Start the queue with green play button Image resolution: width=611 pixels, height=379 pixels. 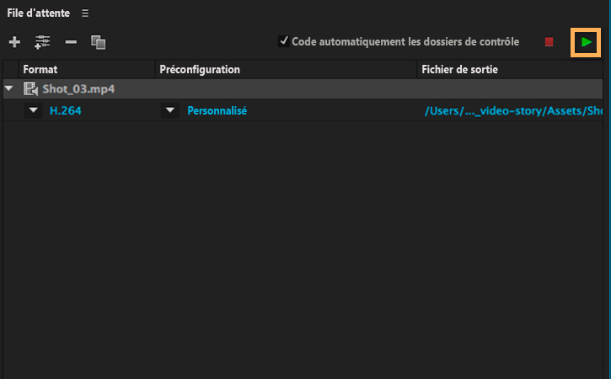[x=587, y=42]
